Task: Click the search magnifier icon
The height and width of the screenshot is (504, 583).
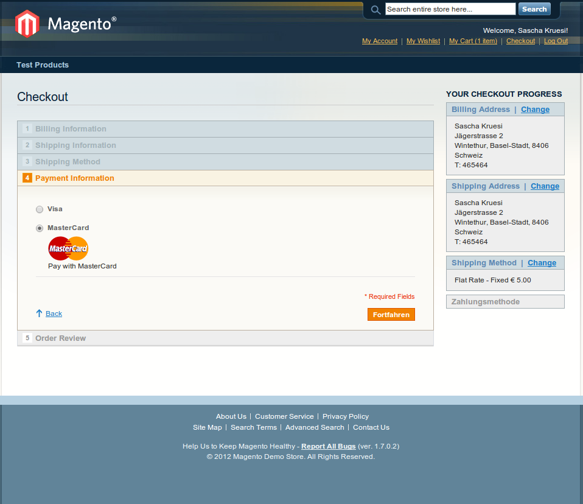Action: point(375,10)
